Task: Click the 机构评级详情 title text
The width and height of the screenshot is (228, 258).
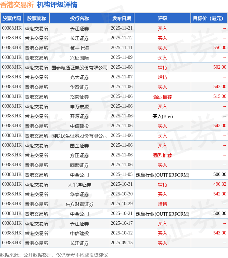Action: coord(57,5)
